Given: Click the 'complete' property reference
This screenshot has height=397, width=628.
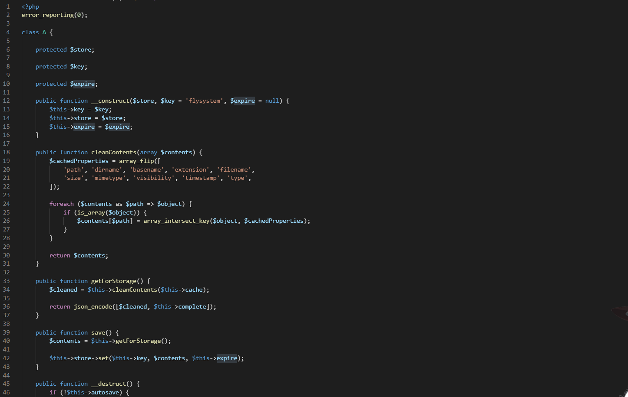Looking at the screenshot, I should tap(192, 307).
